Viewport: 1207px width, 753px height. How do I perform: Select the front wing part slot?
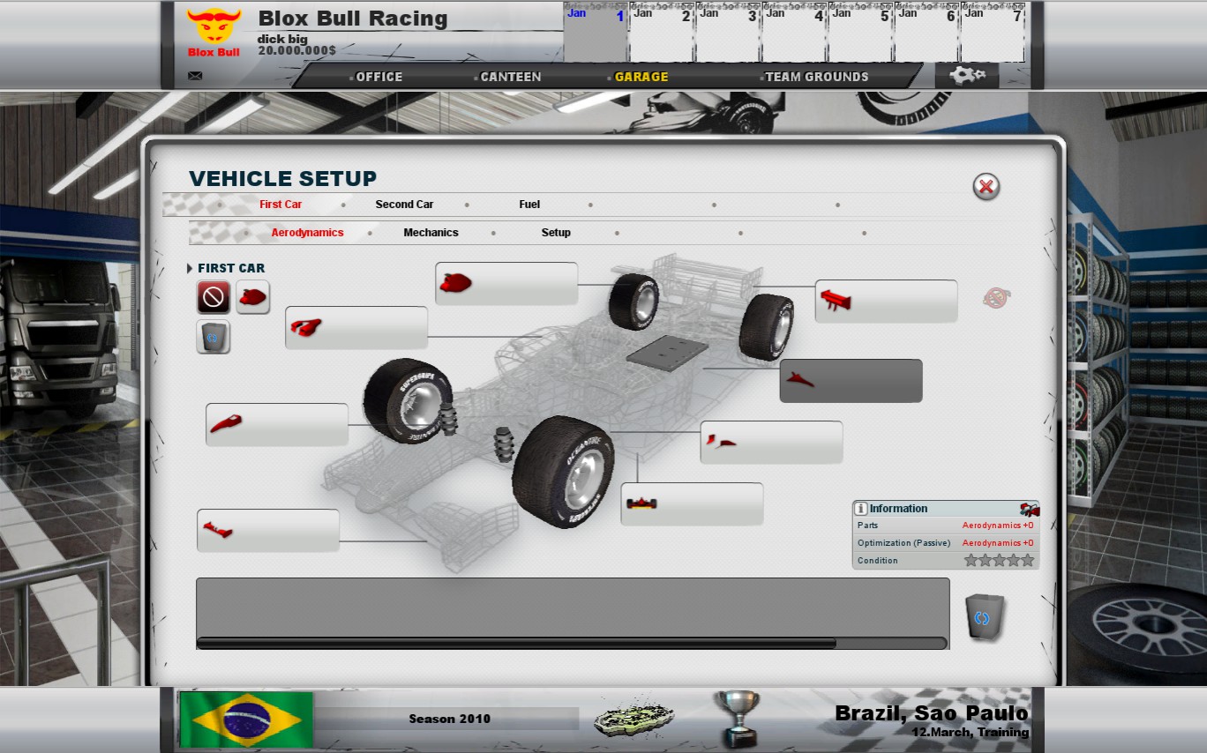pyautogui.click(x=268, y=531)
